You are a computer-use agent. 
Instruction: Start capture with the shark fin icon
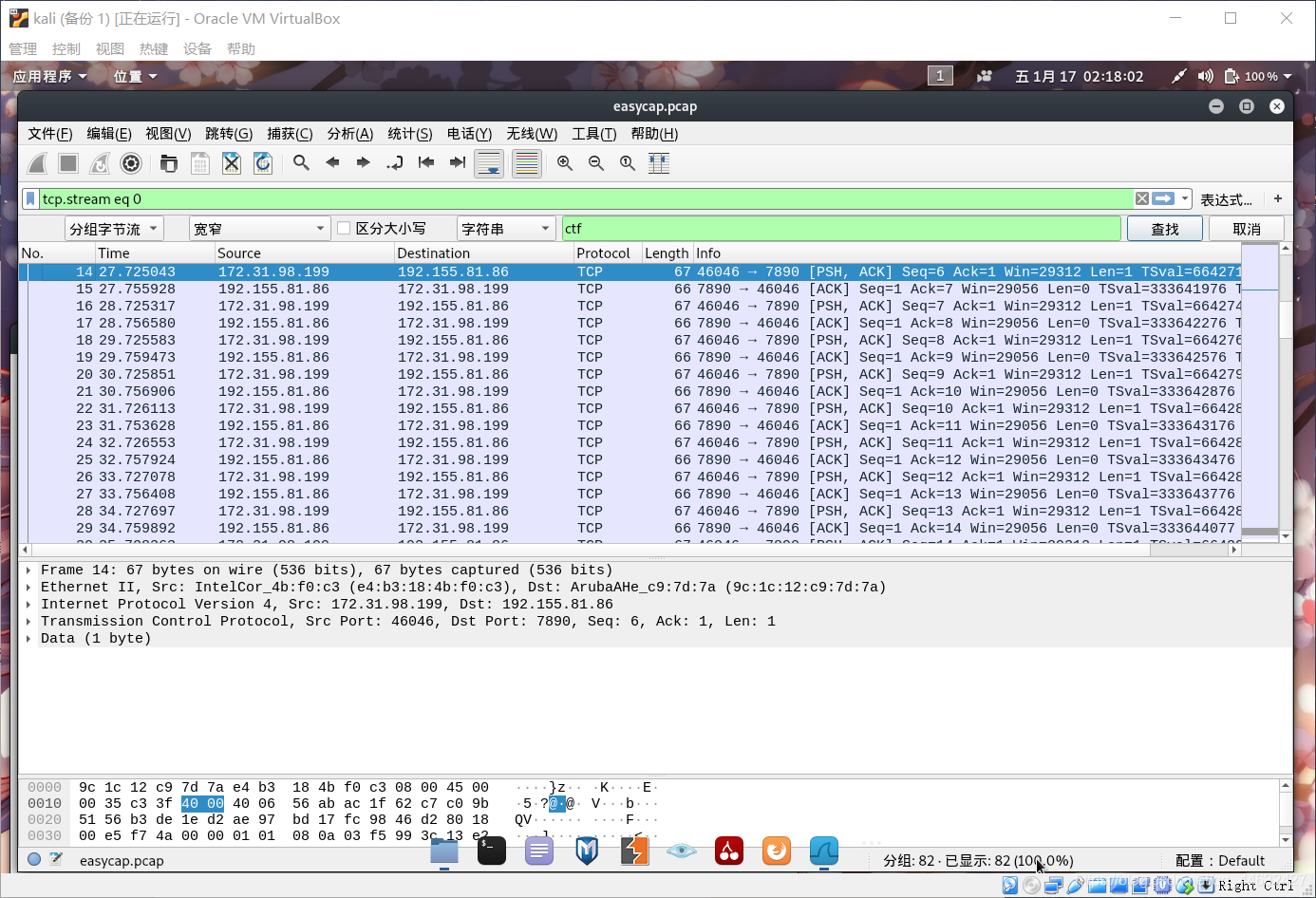point(37,163)
